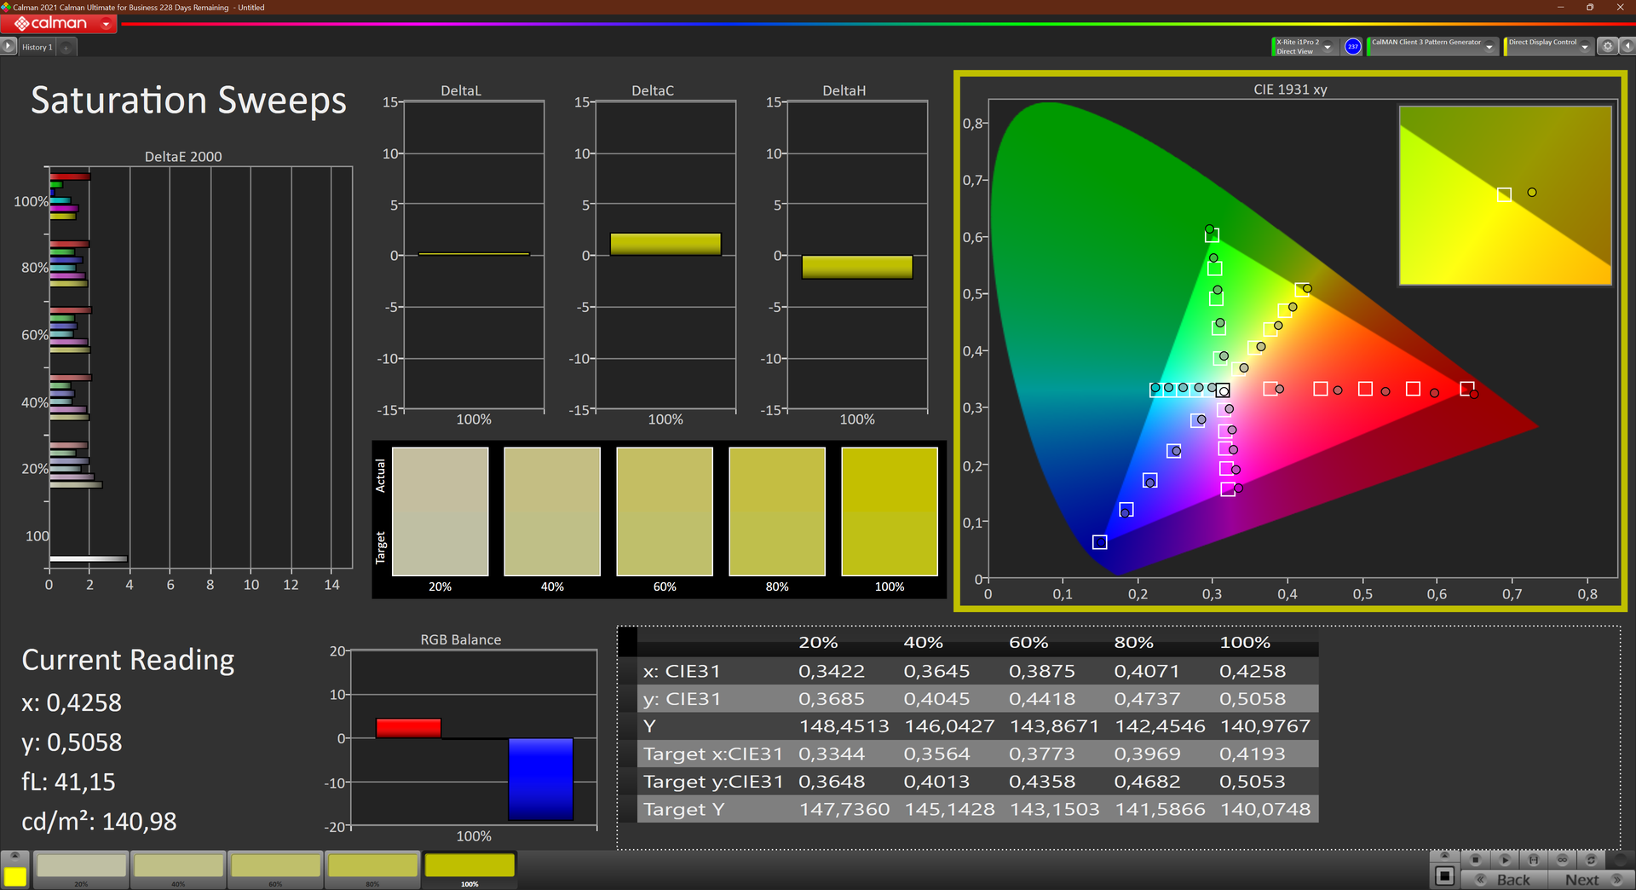Toggle the continuous read infinity icon
Image resolution: width=1636 pixels, height=890 pixels.
(x=1562, y=859)
